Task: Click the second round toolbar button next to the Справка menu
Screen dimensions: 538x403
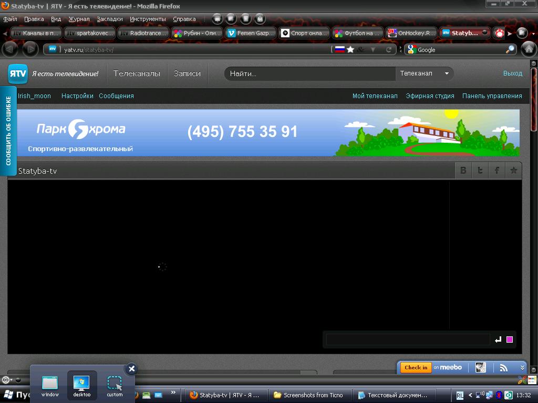Action: coord(231,18)
